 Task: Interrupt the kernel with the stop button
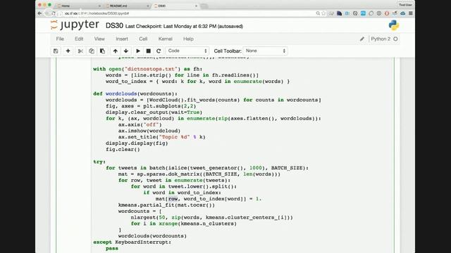pos(149,51)
